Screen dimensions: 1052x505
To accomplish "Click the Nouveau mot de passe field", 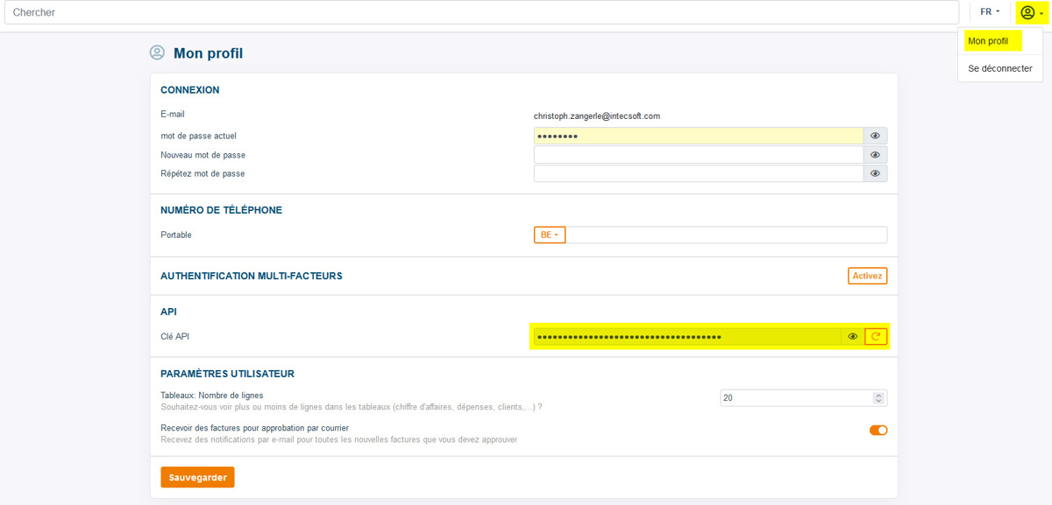I will pyautogui.click(x=699, y=155).
